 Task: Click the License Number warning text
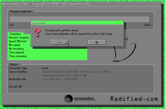(x=79, y=34)
